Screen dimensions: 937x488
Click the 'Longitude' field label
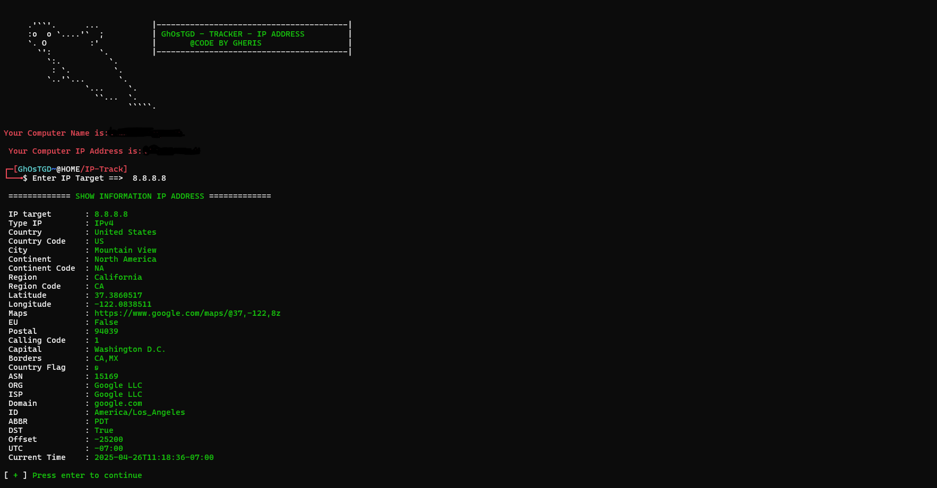[30, 304]
